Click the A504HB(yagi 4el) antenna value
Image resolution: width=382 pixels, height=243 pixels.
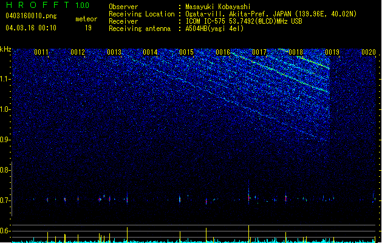pyautogui.click(x=214, y=29)
